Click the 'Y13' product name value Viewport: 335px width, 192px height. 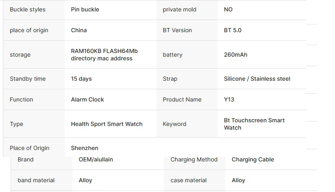click(229, 99)
